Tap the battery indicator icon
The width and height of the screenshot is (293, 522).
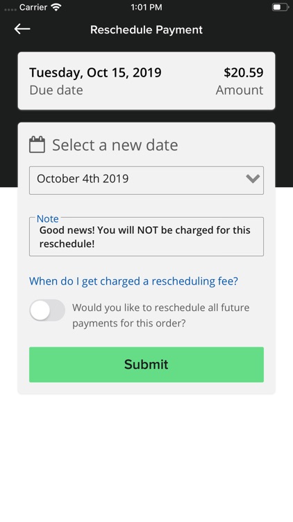pos(279,8)
